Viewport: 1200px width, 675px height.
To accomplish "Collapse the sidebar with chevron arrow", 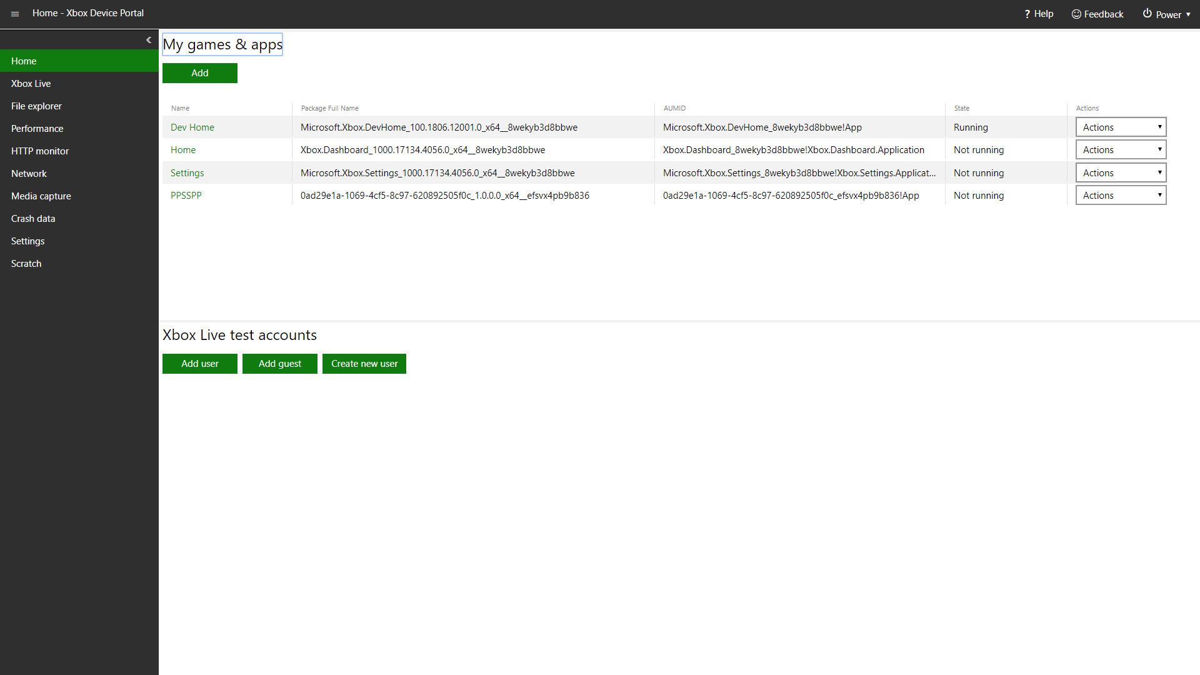I will [149, 40].
